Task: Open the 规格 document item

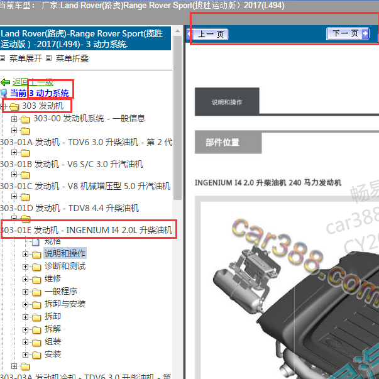Action: 53,241
